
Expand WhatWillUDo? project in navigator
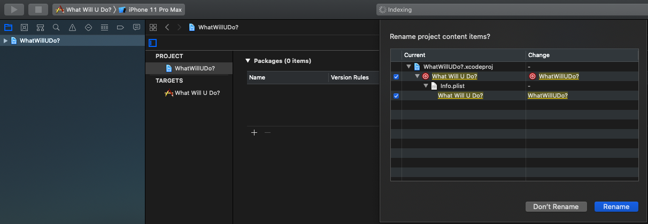(x=5, y=41)
